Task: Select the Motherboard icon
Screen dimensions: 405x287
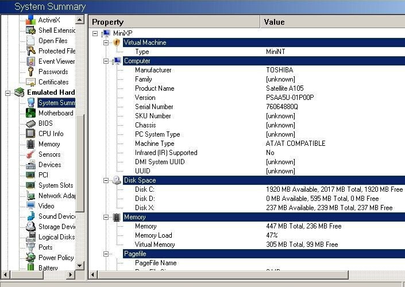Action: coord(31,113)
